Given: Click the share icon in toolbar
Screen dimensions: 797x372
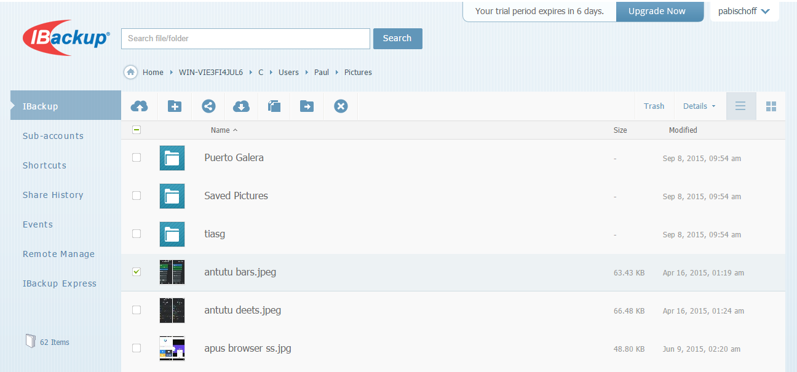Looking at the screenshot, I should (x=208, y=106).
